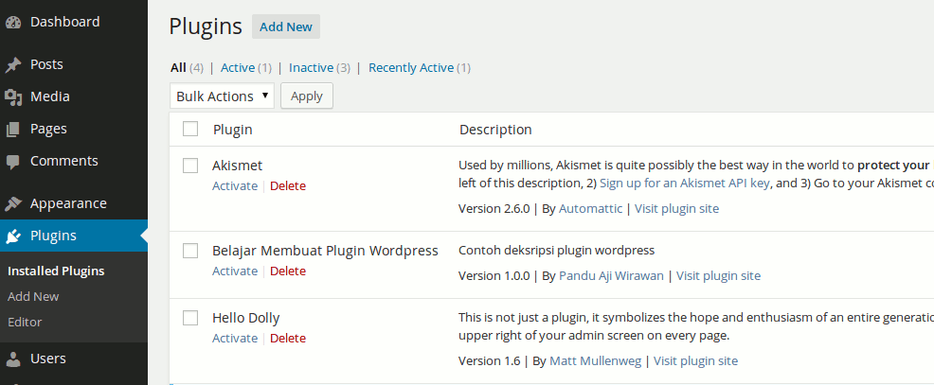The height and width of the screenshot is (385, 934).
Task: Activate Belajar Membuat Plugin Wordpress
Action: click(235, 271)
